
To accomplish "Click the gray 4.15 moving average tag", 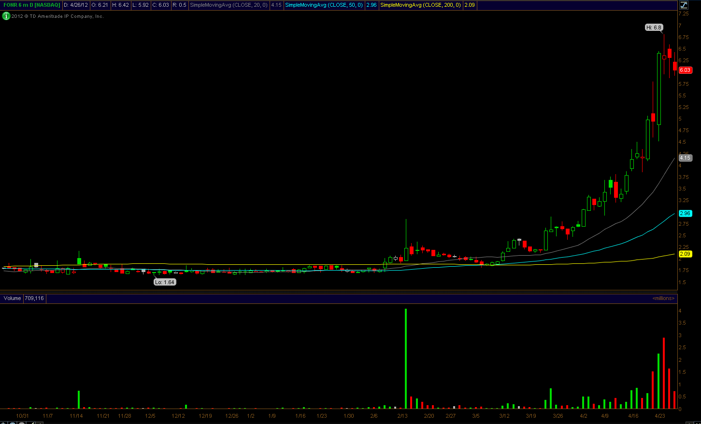I will (685, 158).
